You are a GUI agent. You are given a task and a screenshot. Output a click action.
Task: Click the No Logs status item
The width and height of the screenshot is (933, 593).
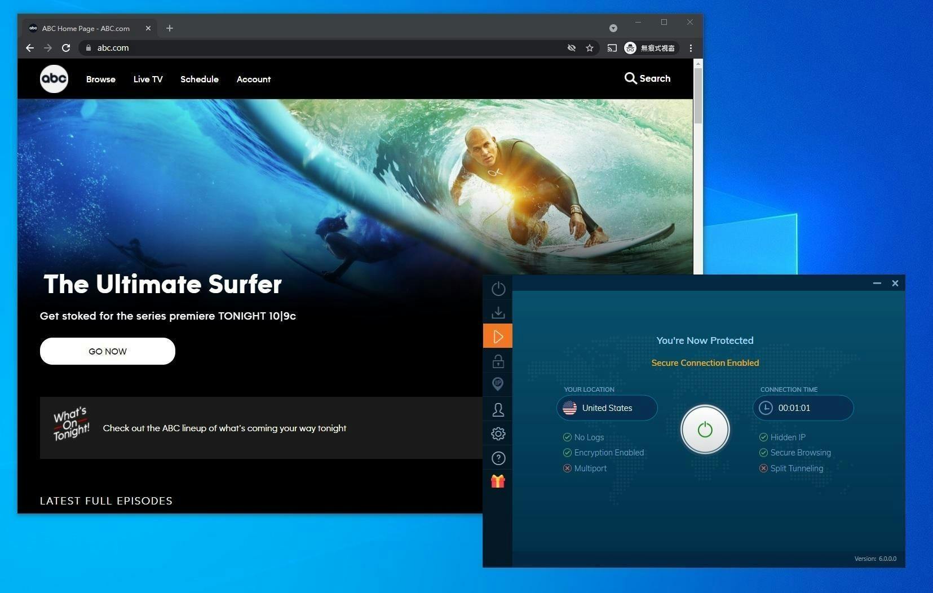[583, 437]
